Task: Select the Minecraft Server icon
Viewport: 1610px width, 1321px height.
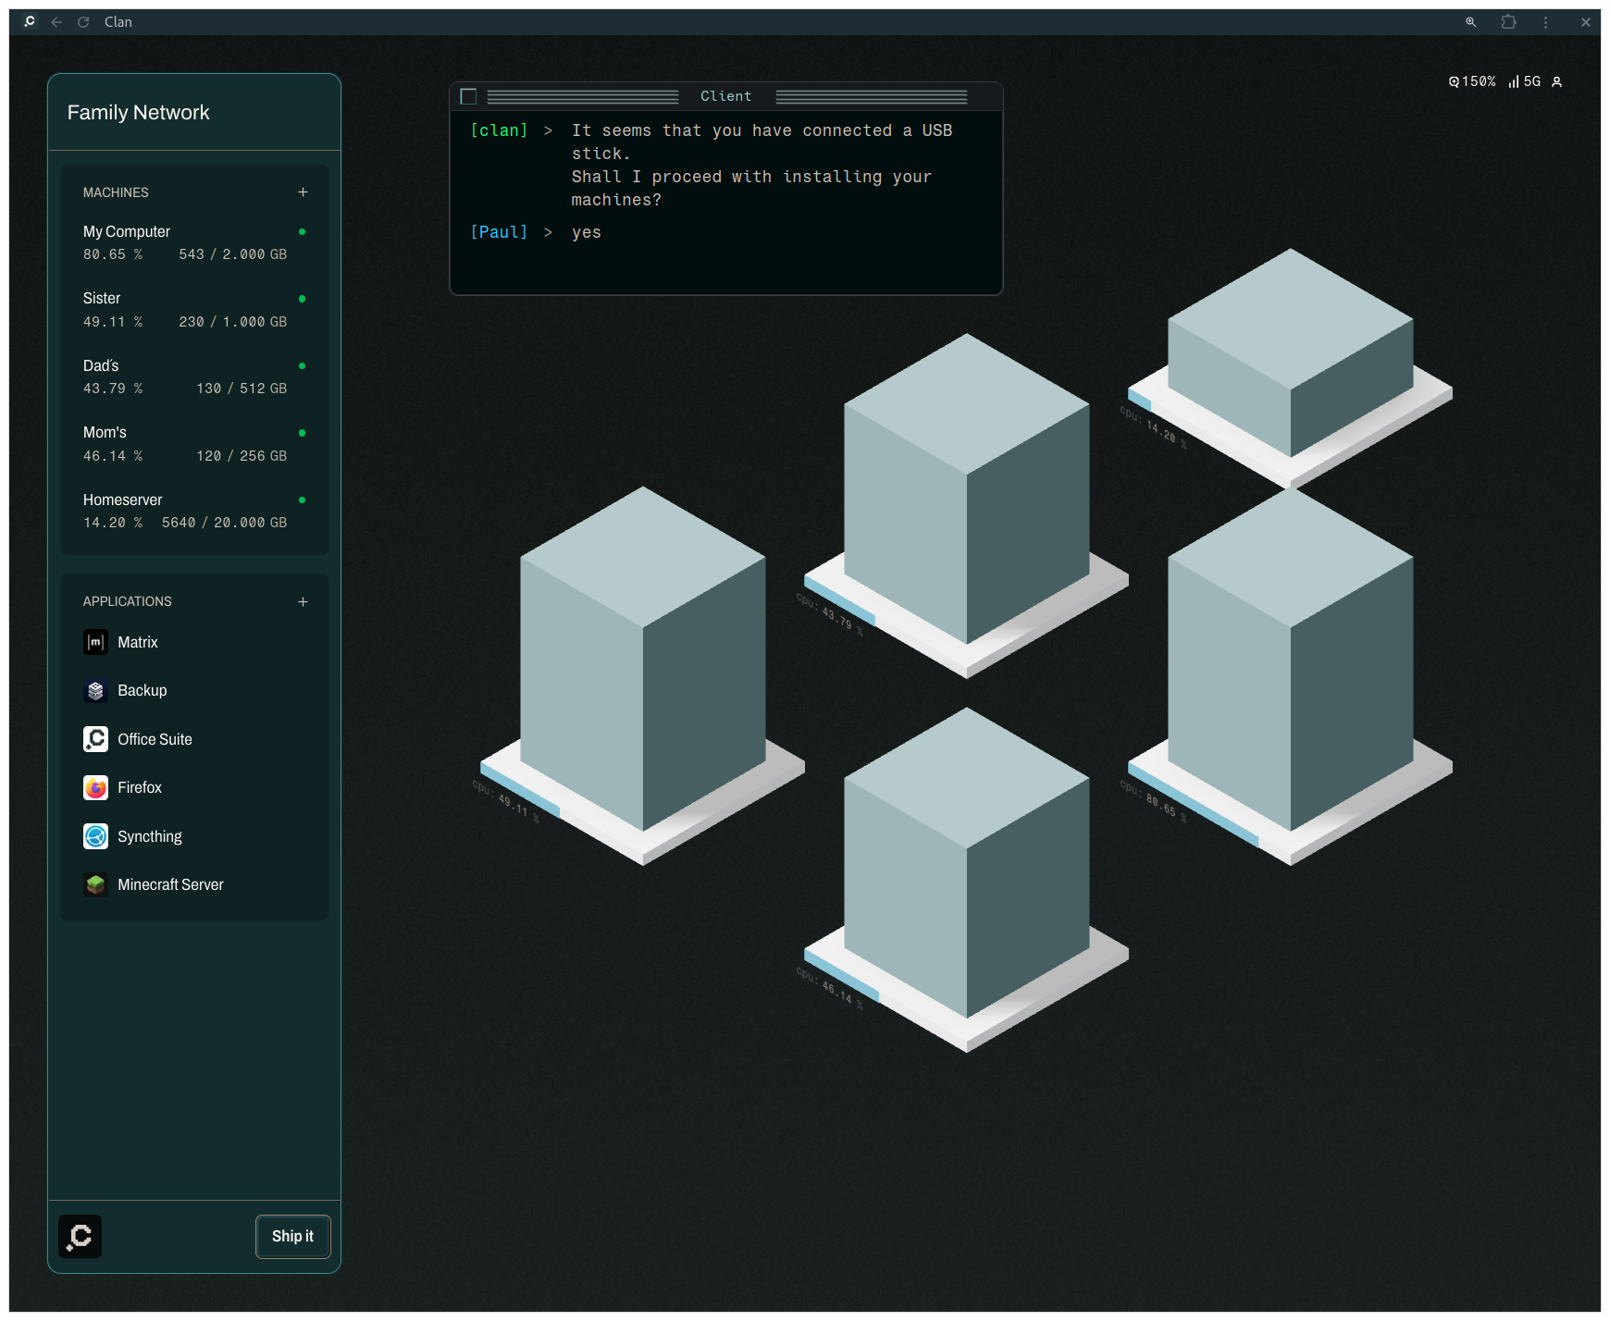Action: [95, 885]
